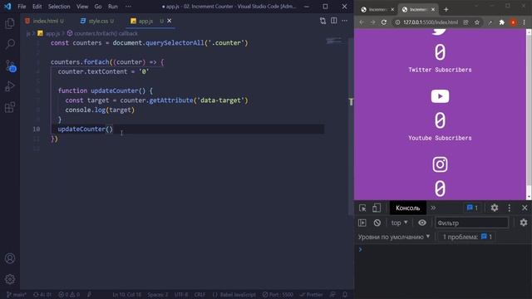Click the YouTube icon on the page
This screenshot has height=299, width=532.
point(440,96)
